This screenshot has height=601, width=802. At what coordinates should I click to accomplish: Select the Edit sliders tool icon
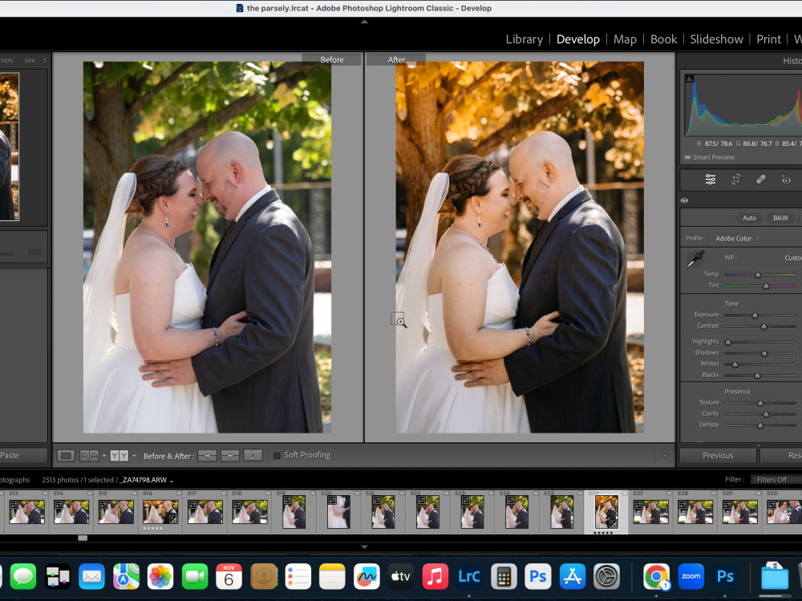711,179
